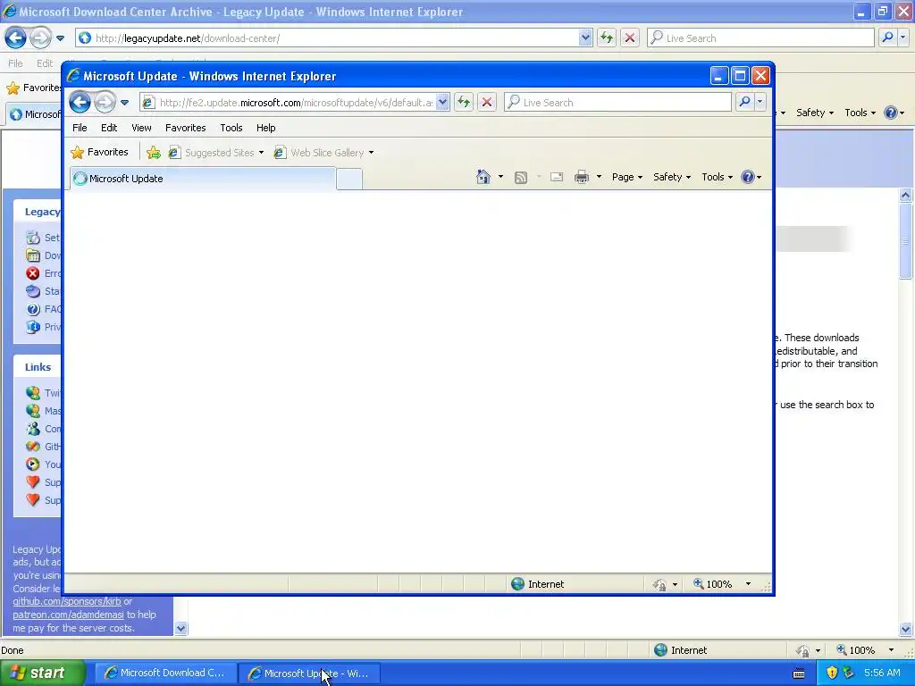
Task: Open a new tab in Microsoft Update window
Action: pos(349,179)
